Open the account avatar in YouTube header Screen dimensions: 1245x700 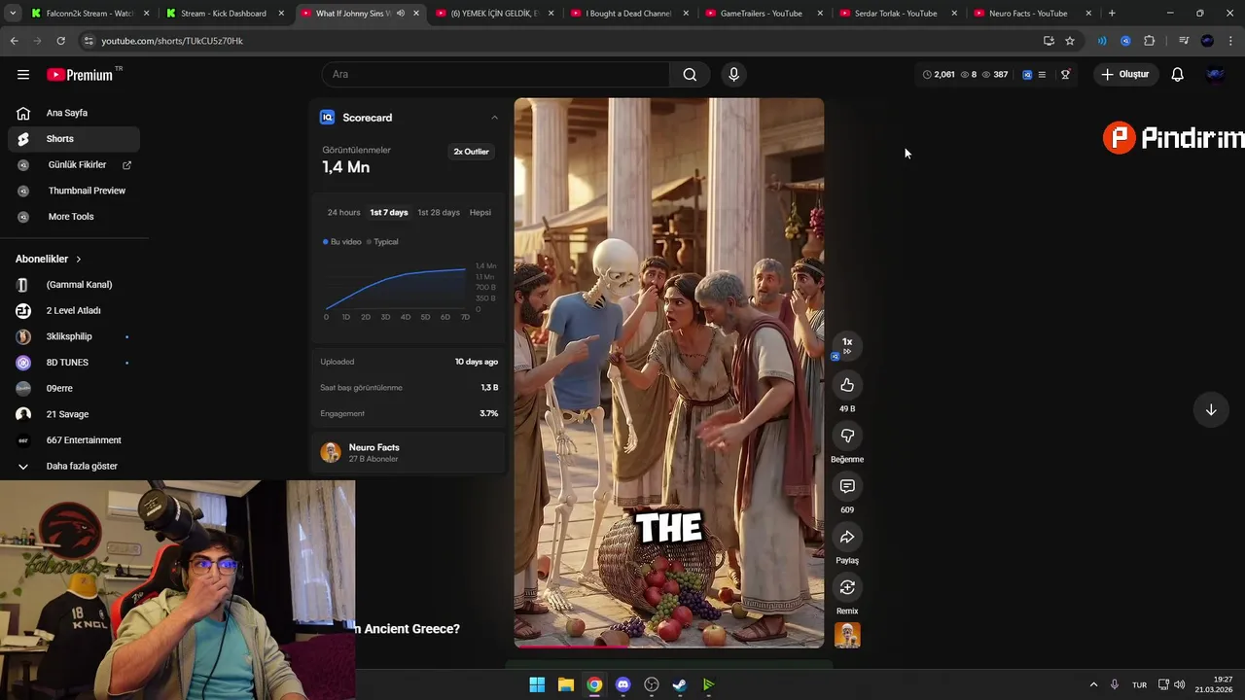1215,74
